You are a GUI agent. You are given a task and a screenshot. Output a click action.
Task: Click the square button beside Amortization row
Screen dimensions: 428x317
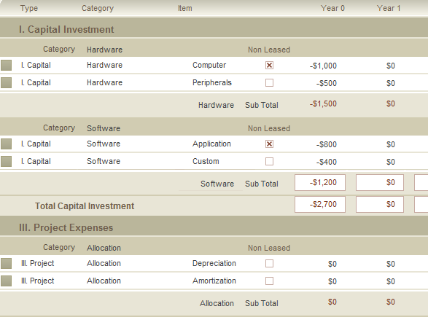click(6, 281)
